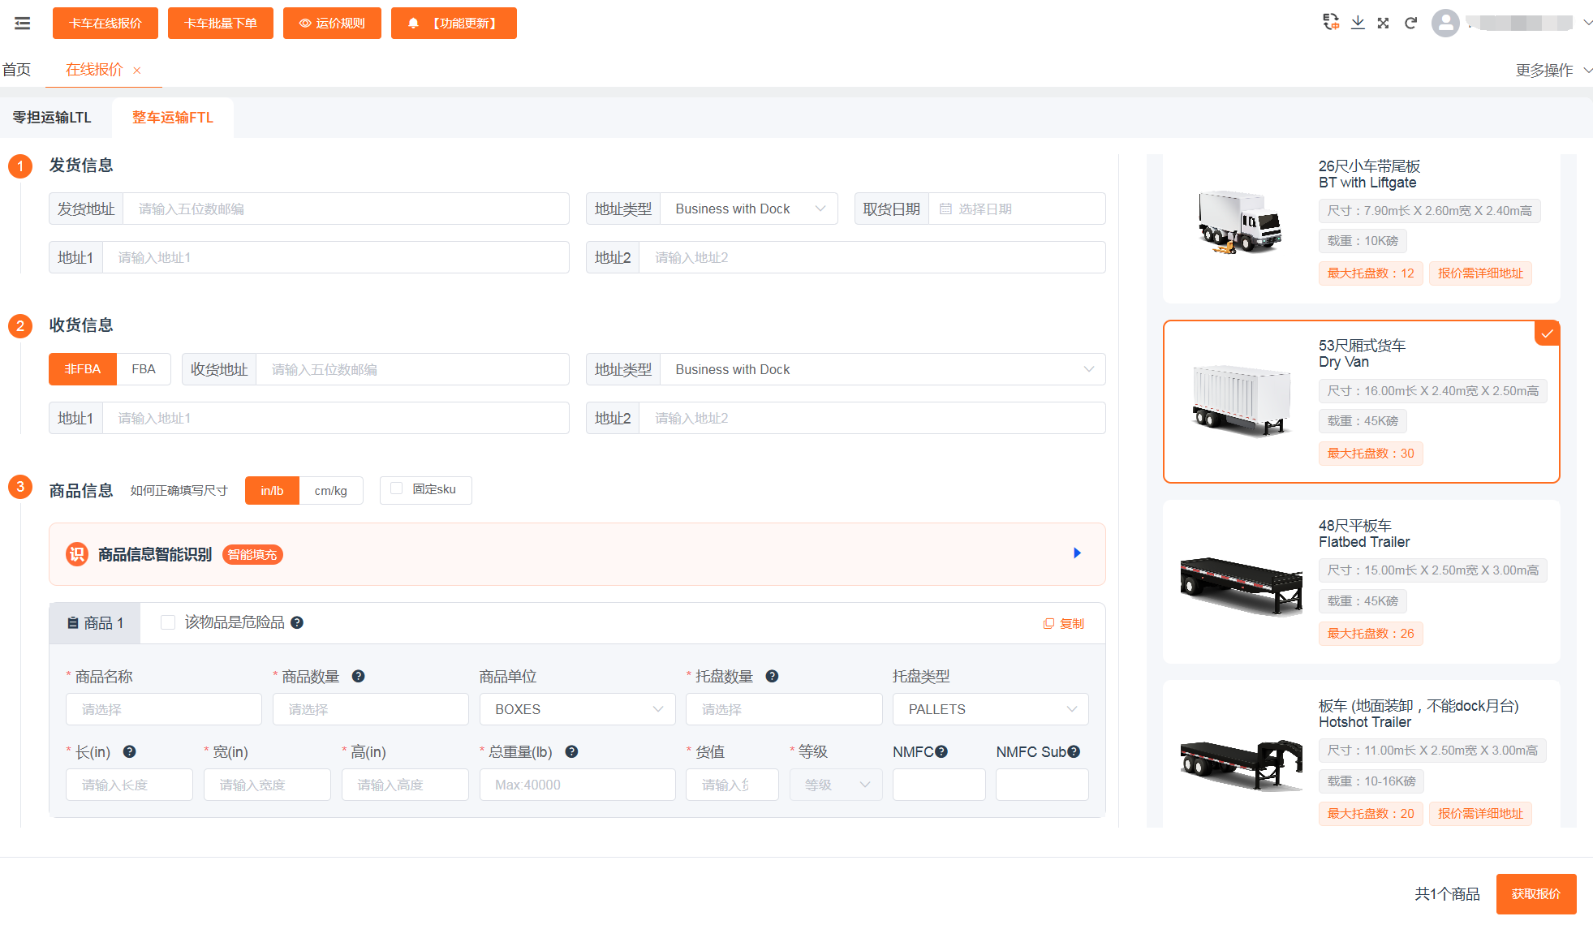Click the refresh page icon
Image resolution: width=1593 pixels, height=925 pixels.
pyautogui.click(x=1410, y=23)
